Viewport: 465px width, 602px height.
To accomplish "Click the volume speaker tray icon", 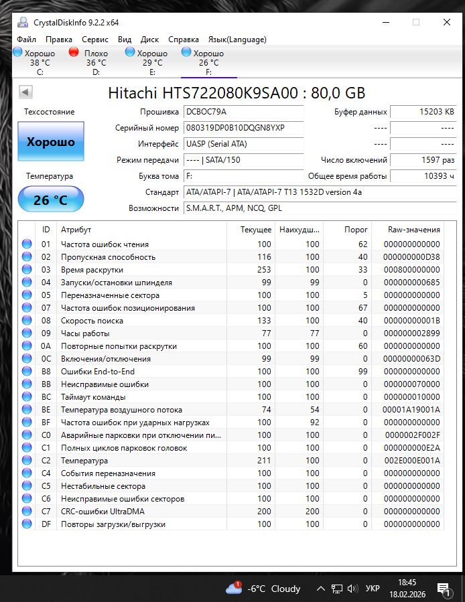I will coord(352,589).
